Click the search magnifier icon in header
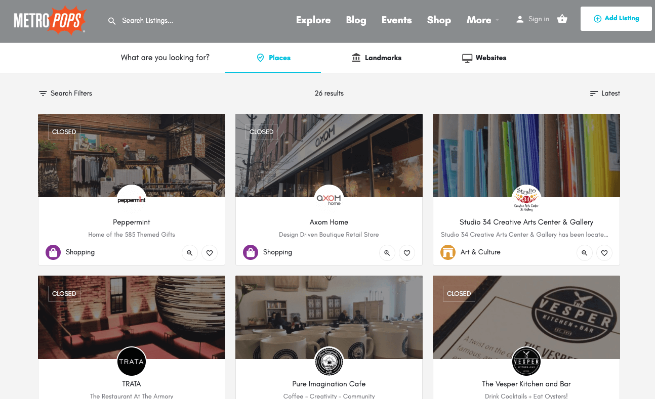This screenshot has width=655, height=399. [112, 21]
